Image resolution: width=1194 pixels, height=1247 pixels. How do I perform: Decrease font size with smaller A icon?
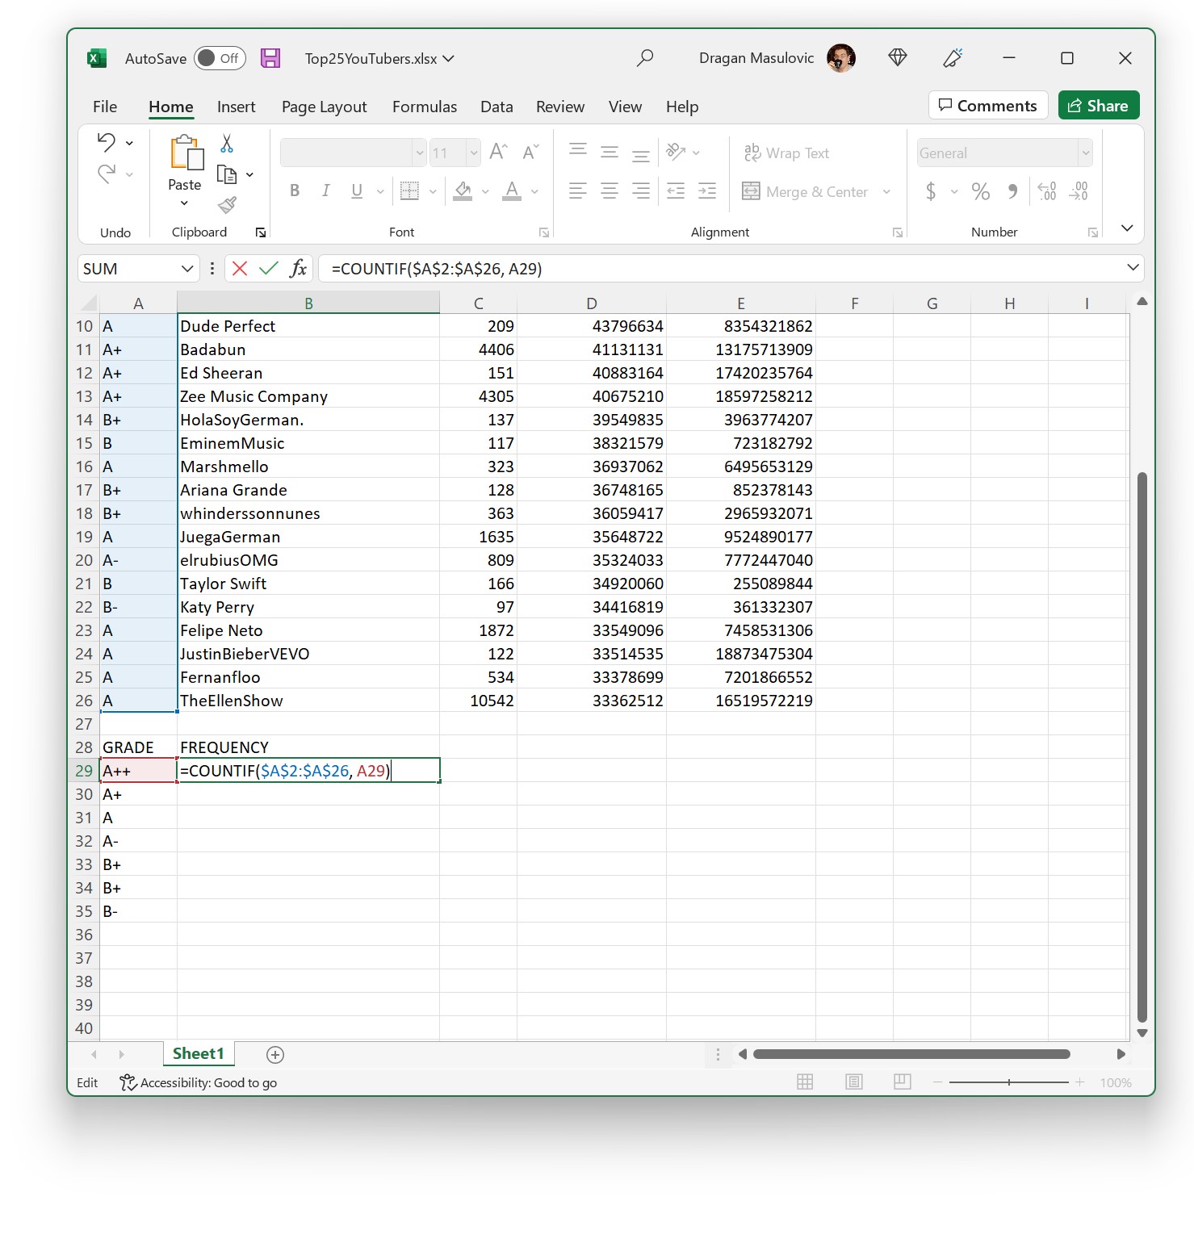530,152
